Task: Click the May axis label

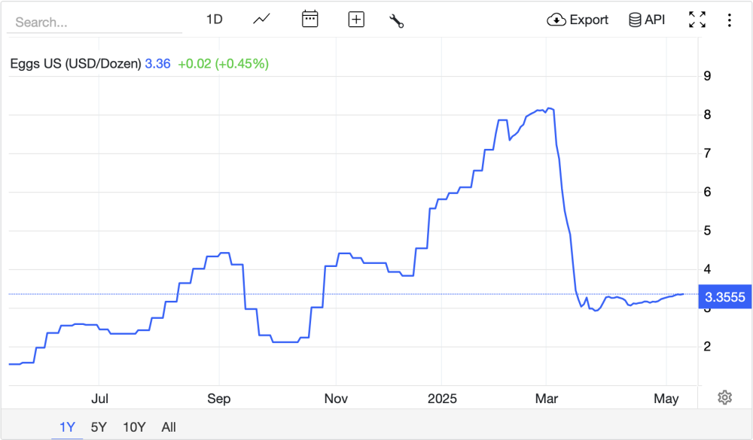Action: [x=666, y=399]
